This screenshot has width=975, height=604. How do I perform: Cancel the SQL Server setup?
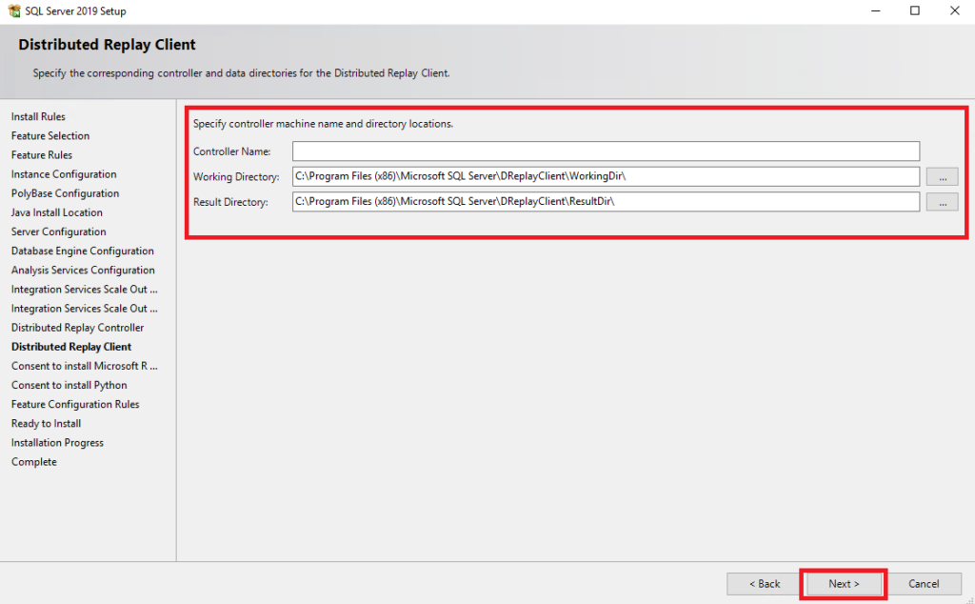tap(924, 583)
